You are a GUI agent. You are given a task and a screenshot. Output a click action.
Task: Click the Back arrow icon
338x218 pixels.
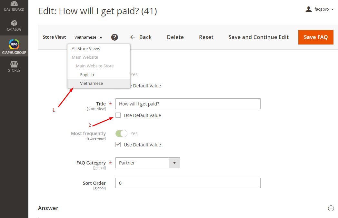click(133, 37)
